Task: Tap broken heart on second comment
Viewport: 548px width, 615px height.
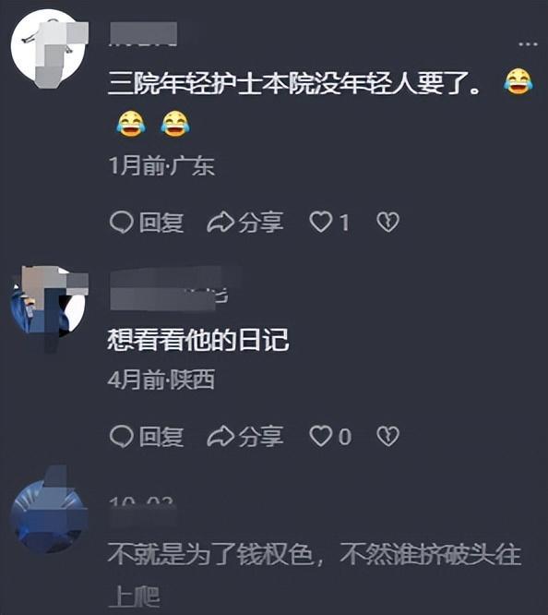Action: 387,436
